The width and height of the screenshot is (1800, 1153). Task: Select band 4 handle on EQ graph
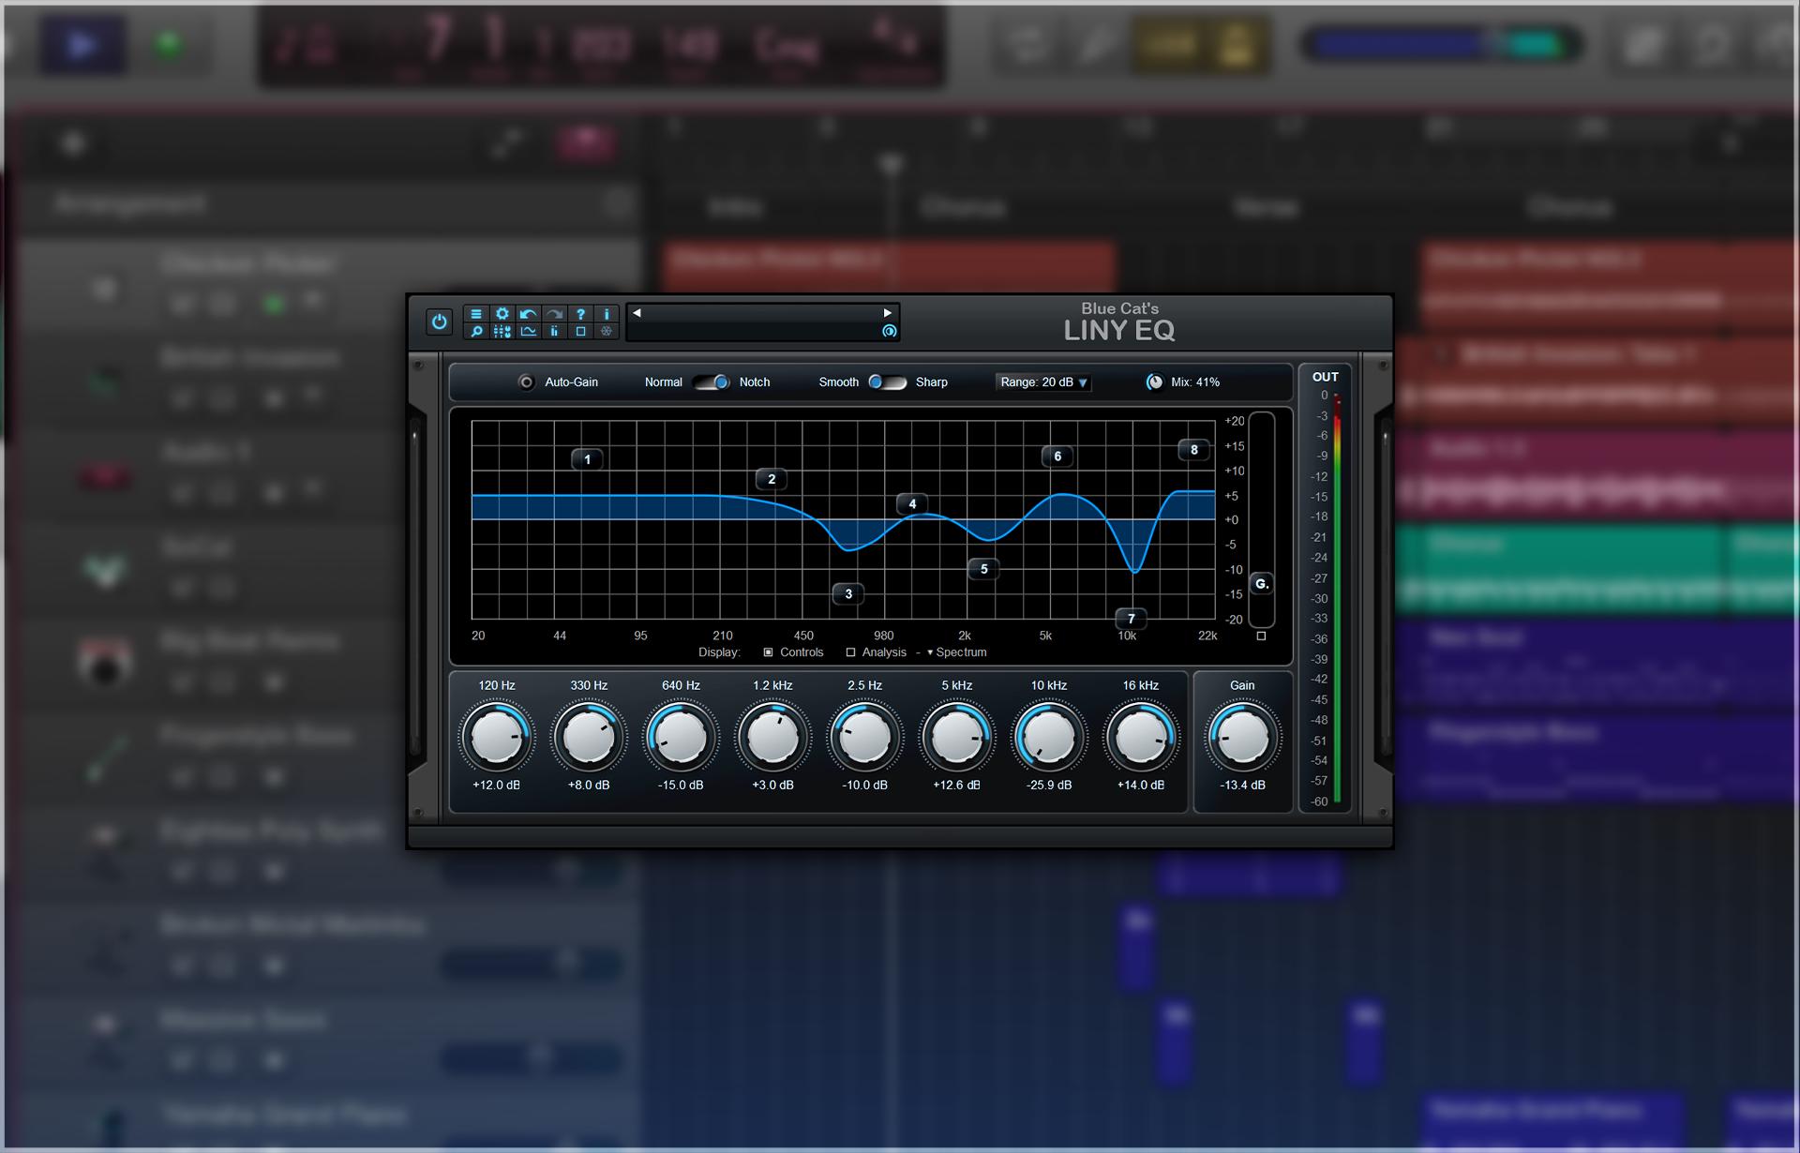click(912, 504)
